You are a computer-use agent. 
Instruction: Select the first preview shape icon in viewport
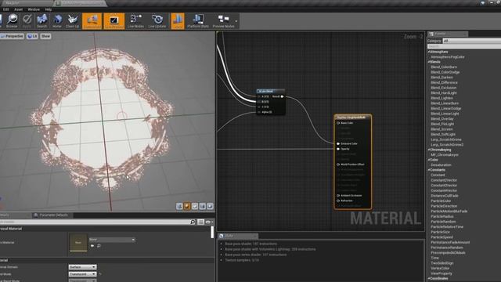179,206
